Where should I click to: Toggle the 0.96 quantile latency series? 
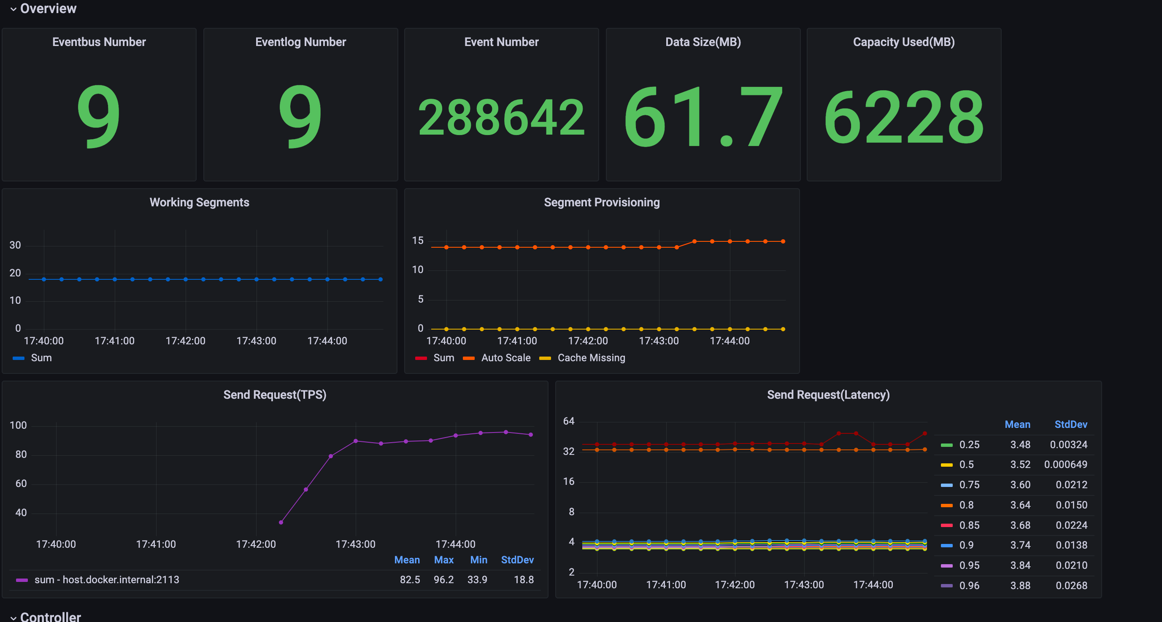pos(969,586)
